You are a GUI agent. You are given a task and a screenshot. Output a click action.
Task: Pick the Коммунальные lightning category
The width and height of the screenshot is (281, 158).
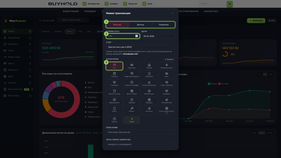(x=167, y=66)
